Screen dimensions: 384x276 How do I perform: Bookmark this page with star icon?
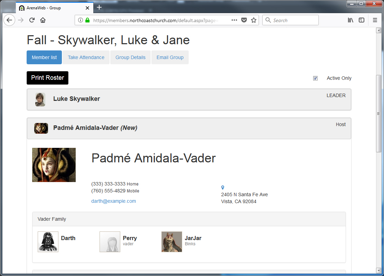[254, 20]
